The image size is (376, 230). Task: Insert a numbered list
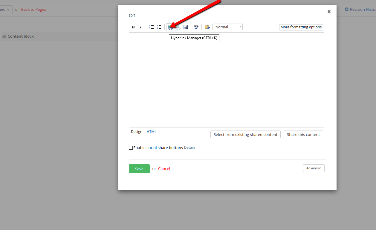[x=152, y=27]
